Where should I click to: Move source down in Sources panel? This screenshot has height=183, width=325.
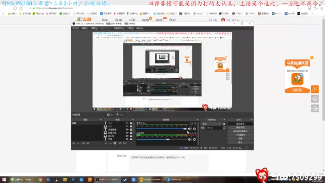click(x=125, y=143)
